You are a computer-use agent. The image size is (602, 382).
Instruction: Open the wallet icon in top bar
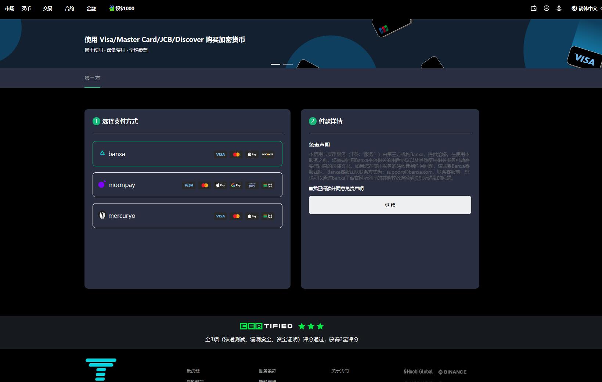click(x=534, y=8)
